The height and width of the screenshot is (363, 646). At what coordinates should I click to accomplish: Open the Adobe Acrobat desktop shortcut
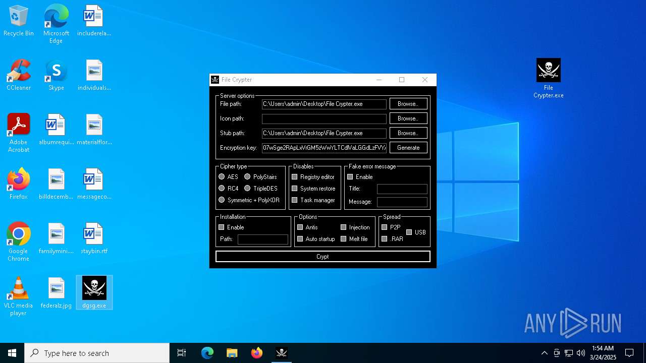[x=19, y=133]
